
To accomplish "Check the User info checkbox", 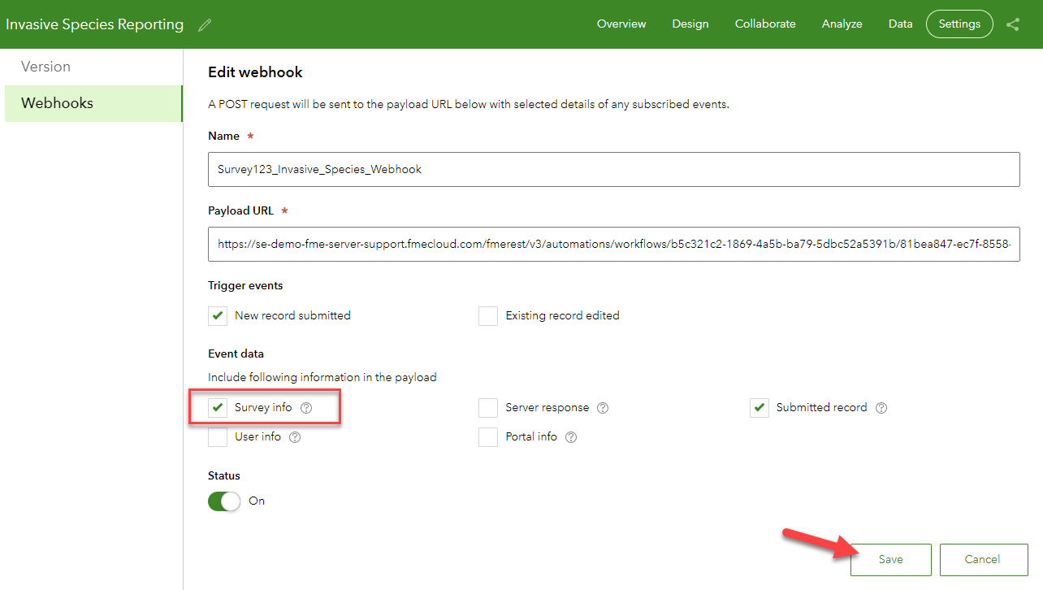I will pos(218,437).
